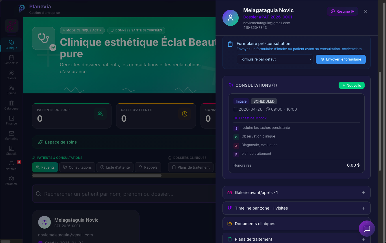Click the email novicmelataguia@gmail.com in panel header
The image size is (386, 243).
pos(267,23)
